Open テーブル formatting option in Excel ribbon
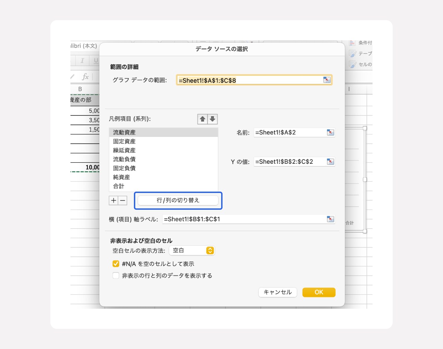The width and height of the screenshot is (443, 349). 361,54
